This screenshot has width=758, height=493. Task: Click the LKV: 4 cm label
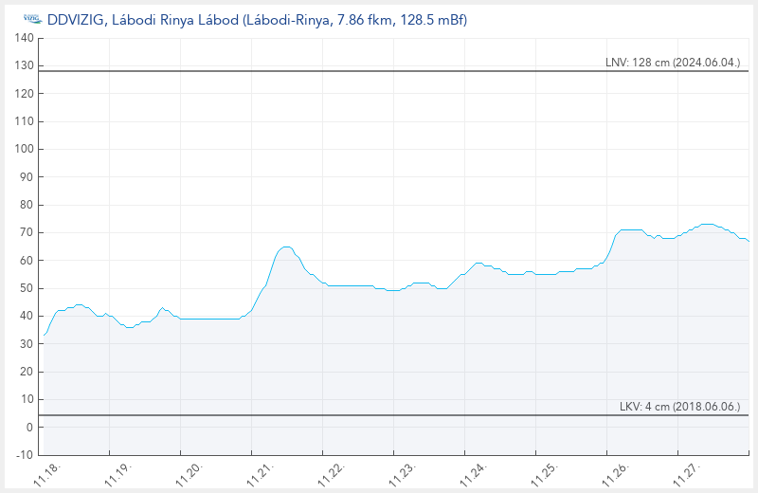click(678, 407)
